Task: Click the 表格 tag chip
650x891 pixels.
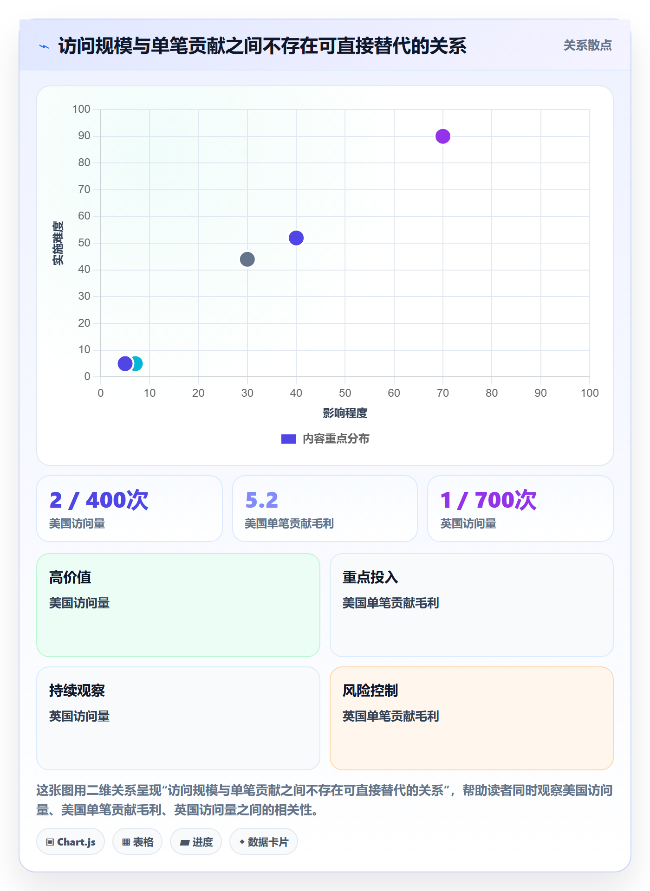Action: [x=137, y=842]
